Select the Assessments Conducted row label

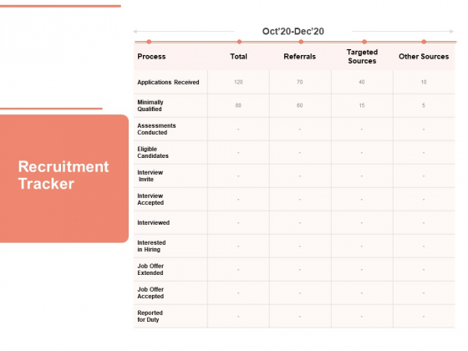coord(156,129)
